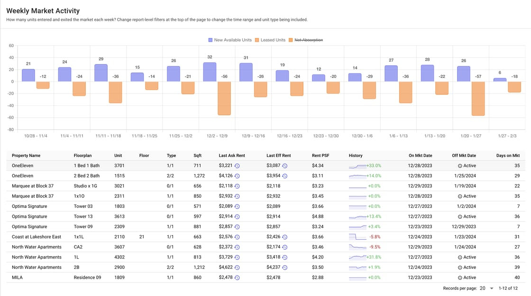Open history icon beside $2,576

(x=237, y=237)
